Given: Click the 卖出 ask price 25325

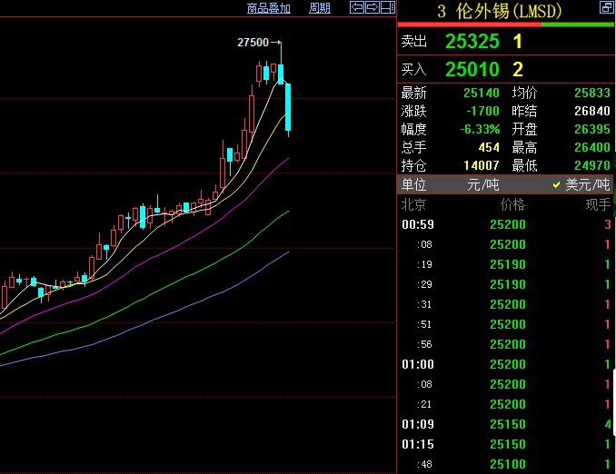Looking at the screenshot, I should click(472, 41).
